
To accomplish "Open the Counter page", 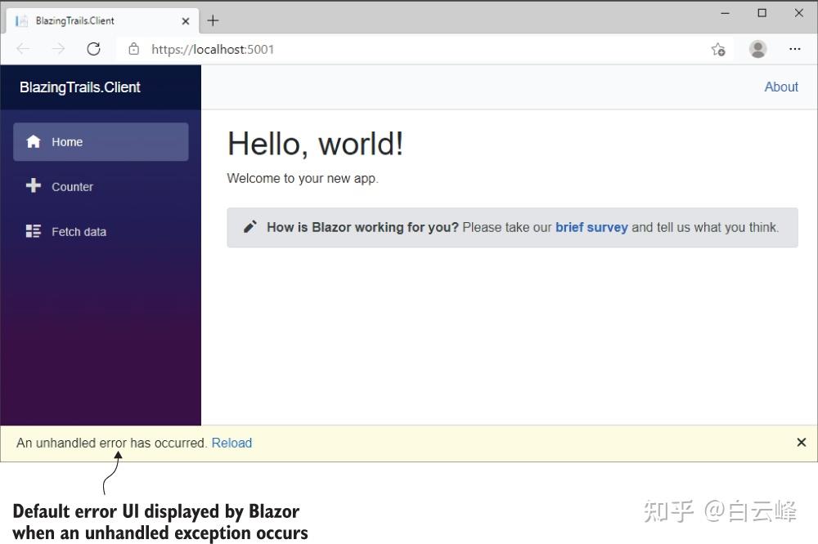I will tap(73, 186).
